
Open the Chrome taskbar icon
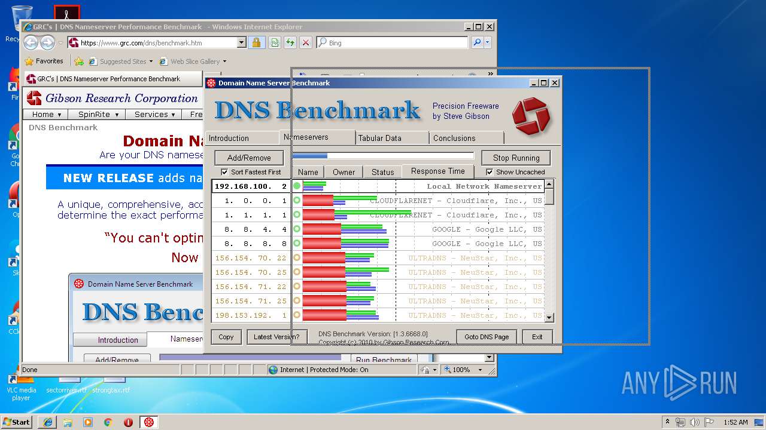point(108,422)
